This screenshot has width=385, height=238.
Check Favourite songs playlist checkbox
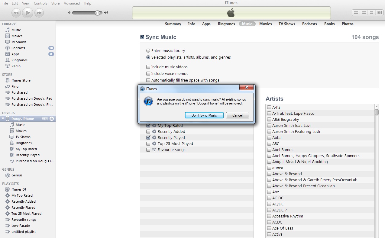pyautogui.click(x=148, y=150)
